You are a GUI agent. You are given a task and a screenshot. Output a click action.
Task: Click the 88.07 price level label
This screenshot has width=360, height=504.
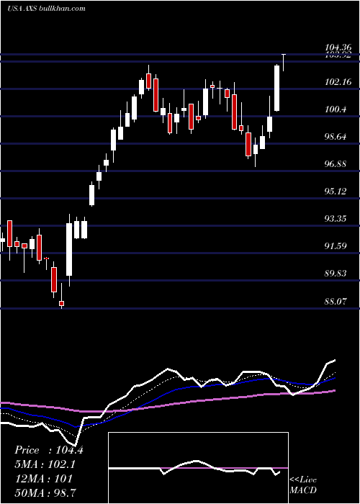tap(336, 302)
